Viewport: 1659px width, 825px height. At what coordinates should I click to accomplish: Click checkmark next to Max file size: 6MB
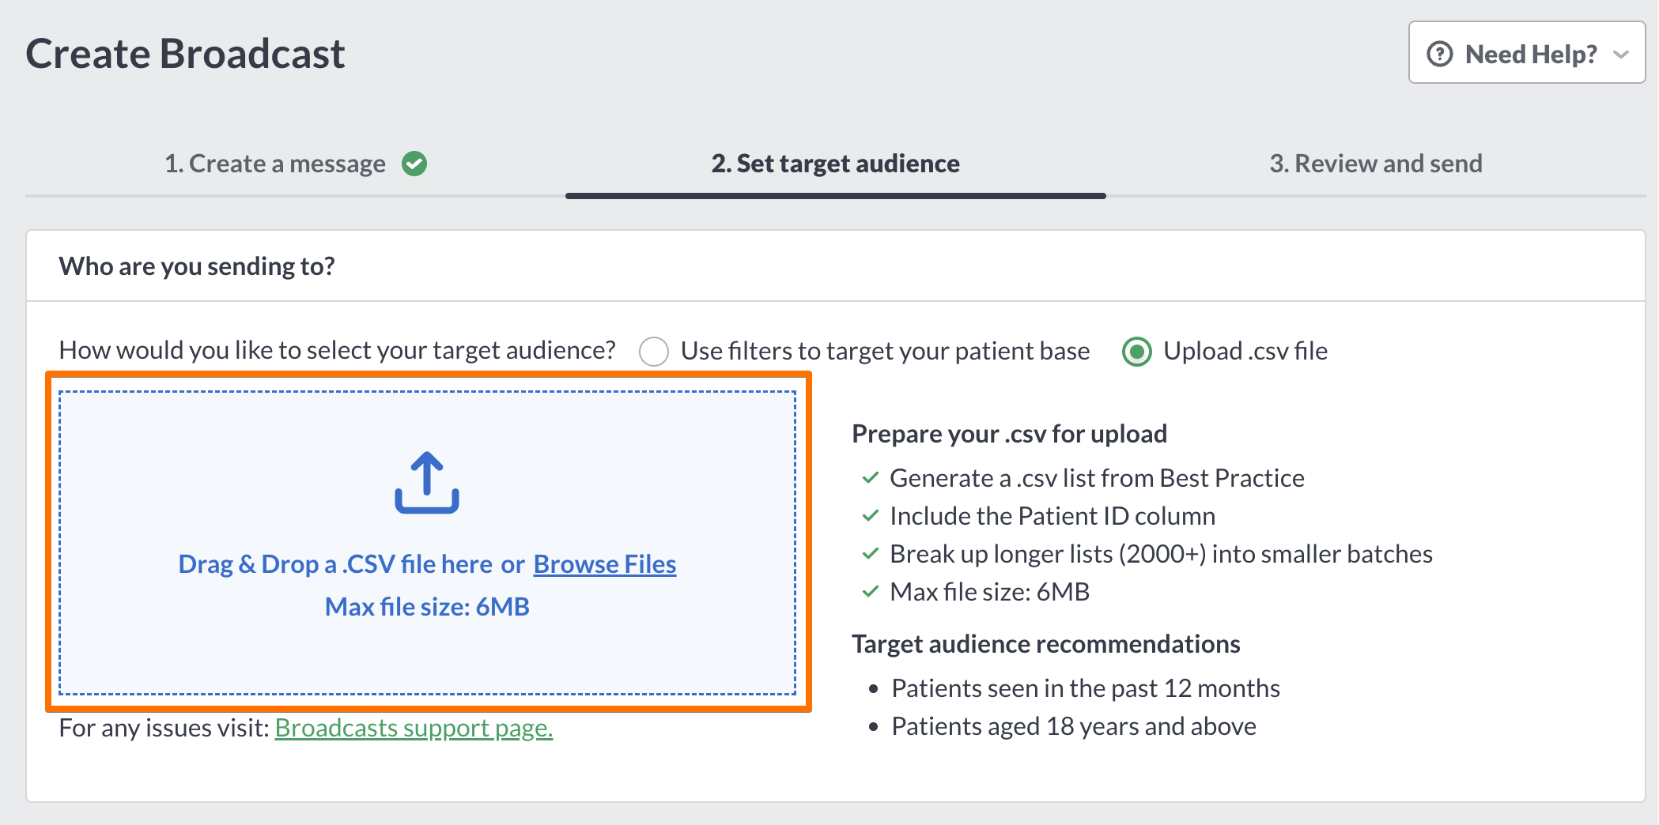pos(870,592)
